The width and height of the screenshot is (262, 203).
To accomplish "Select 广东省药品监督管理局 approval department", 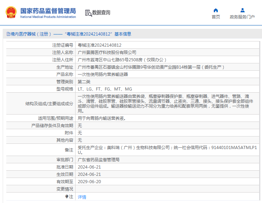I will pos(98,160).
